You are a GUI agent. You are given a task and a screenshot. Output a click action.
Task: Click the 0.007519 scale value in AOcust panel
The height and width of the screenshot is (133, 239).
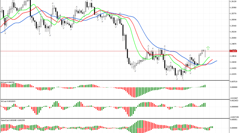point(234,82)
